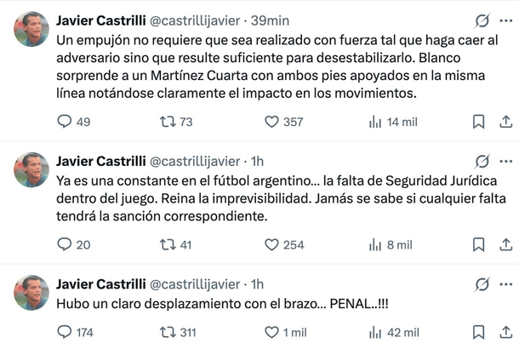Bookmark the Martínez Cuarta tweet
Screen dimensions: 519x349
[x=479, y=123]
